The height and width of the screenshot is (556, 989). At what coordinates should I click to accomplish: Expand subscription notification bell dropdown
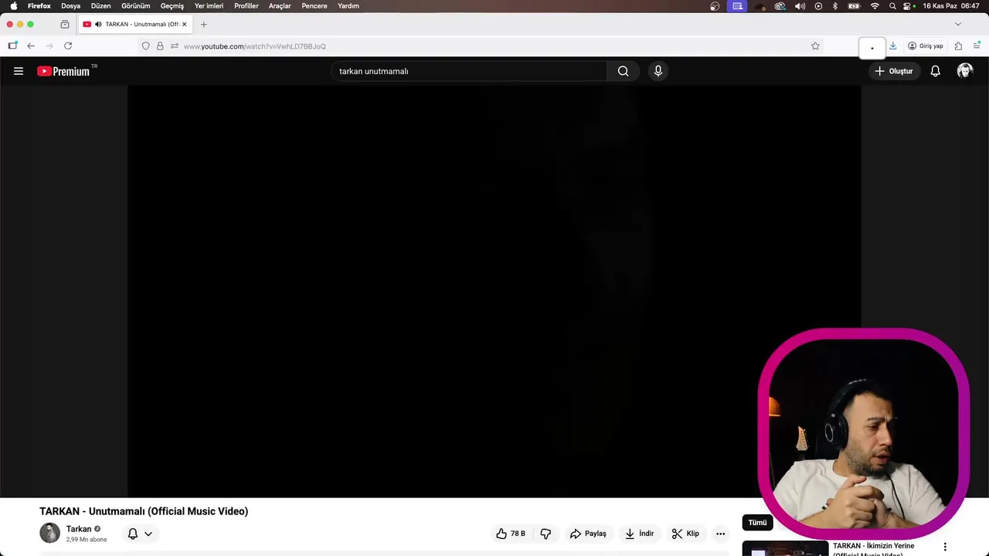(x=140, y=534)
